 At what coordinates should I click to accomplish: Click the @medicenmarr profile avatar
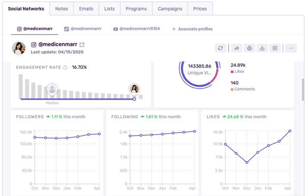point(19,48)
